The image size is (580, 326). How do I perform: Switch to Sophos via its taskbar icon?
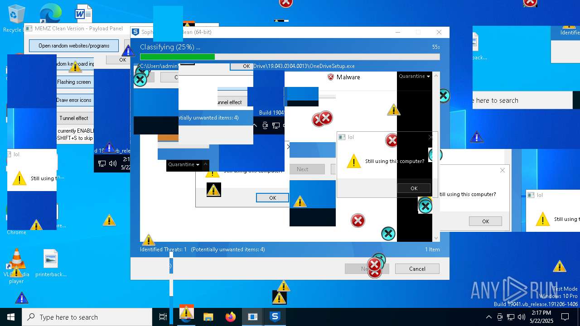[275, 317]
